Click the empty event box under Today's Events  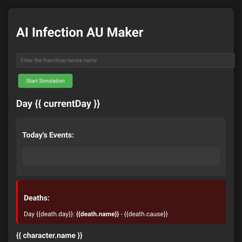coord(121,156)
